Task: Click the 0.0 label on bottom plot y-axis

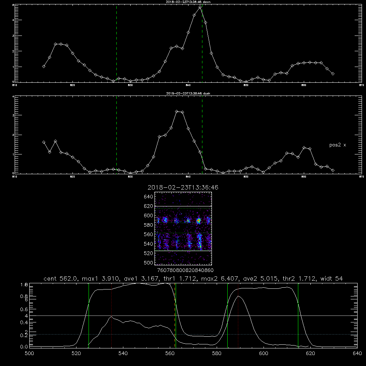Action: 24,347
